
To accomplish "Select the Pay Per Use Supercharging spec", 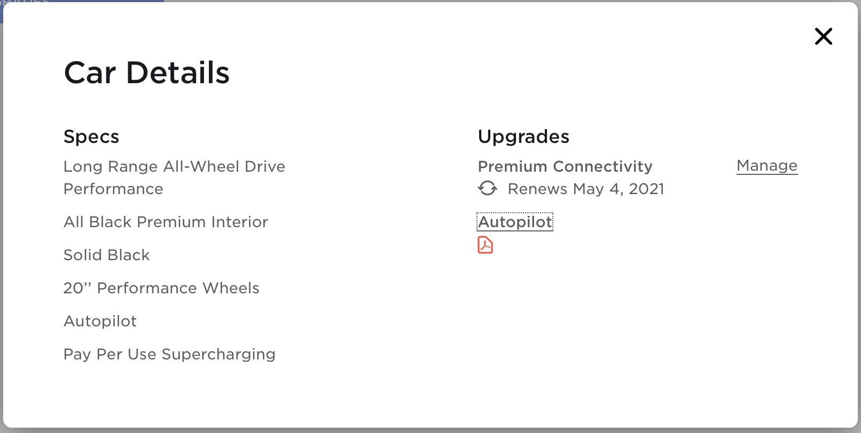I will 169,354.
